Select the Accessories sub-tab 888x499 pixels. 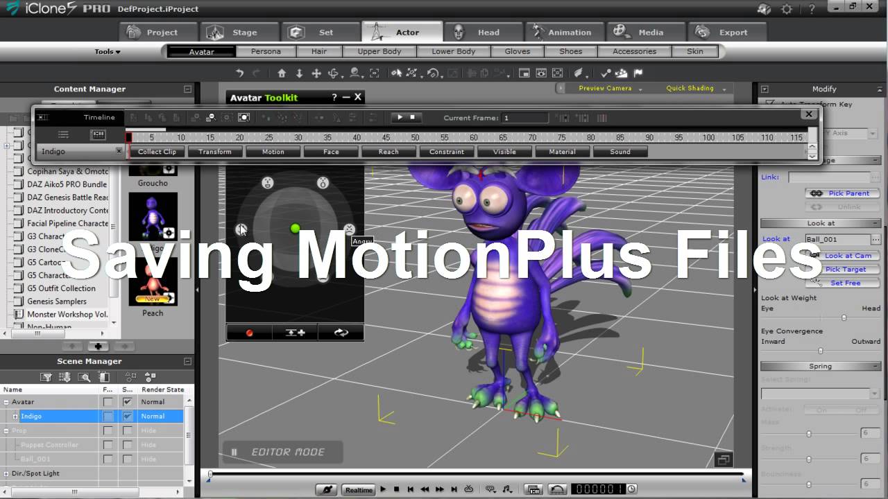(634, 51)
